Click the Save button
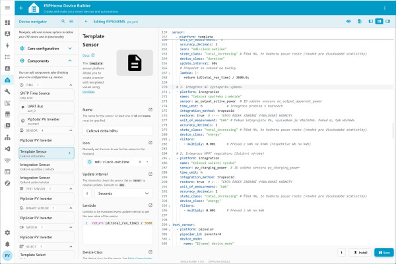The image size is (396, 264). coord(384,252)
